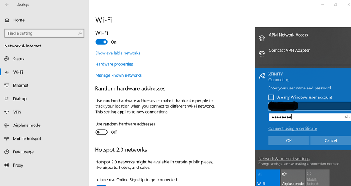Click the APM Network Access VPN icon
This screenshot has width=351, height=186.
tap(262, 38)
